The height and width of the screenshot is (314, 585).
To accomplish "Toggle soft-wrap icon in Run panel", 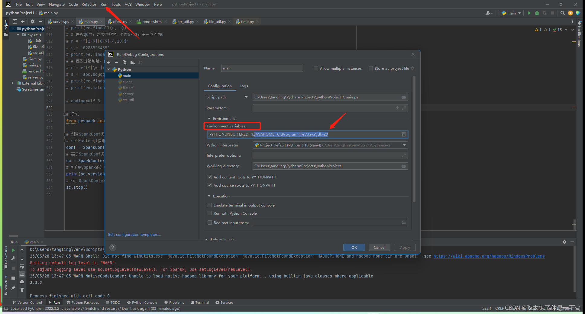I will coord(22,266).
